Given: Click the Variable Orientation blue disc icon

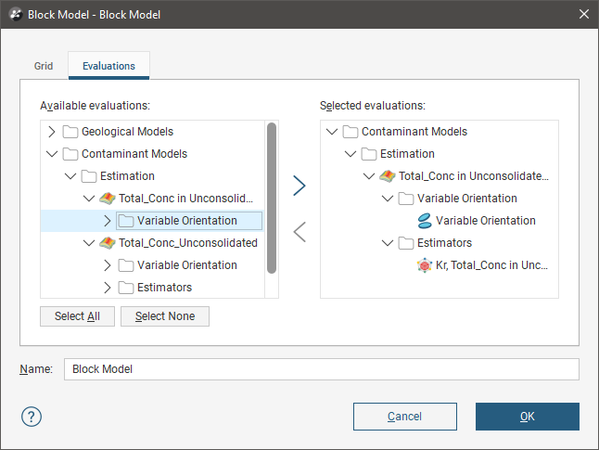Looking at the screenshot, I should 425,221.
